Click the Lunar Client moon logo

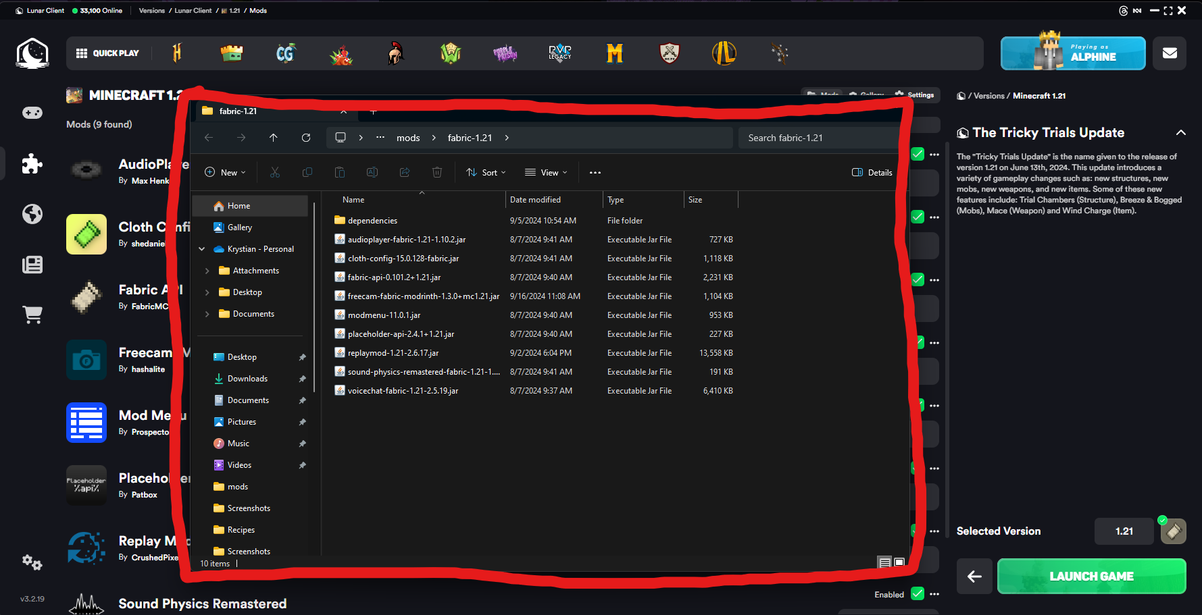click(x=32, y=53)
